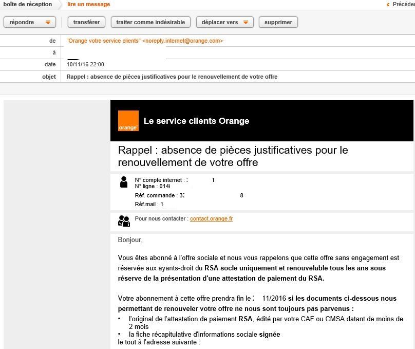Click the 'de' header label
This screenshot has width=415, height=349.
click(x=52, y=41)
